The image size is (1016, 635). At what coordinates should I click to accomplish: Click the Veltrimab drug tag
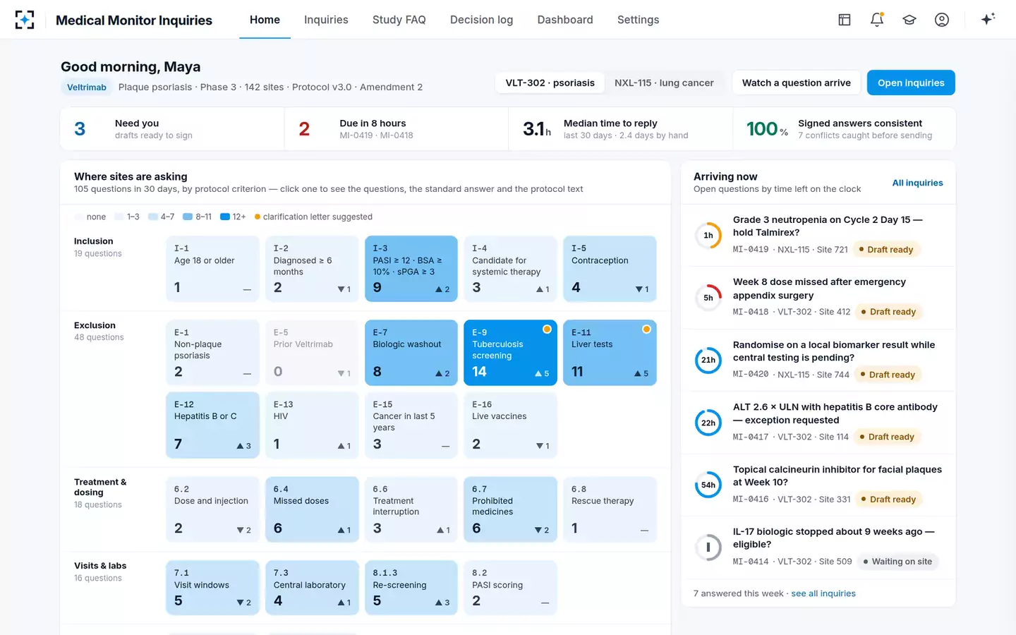(87, 87)
